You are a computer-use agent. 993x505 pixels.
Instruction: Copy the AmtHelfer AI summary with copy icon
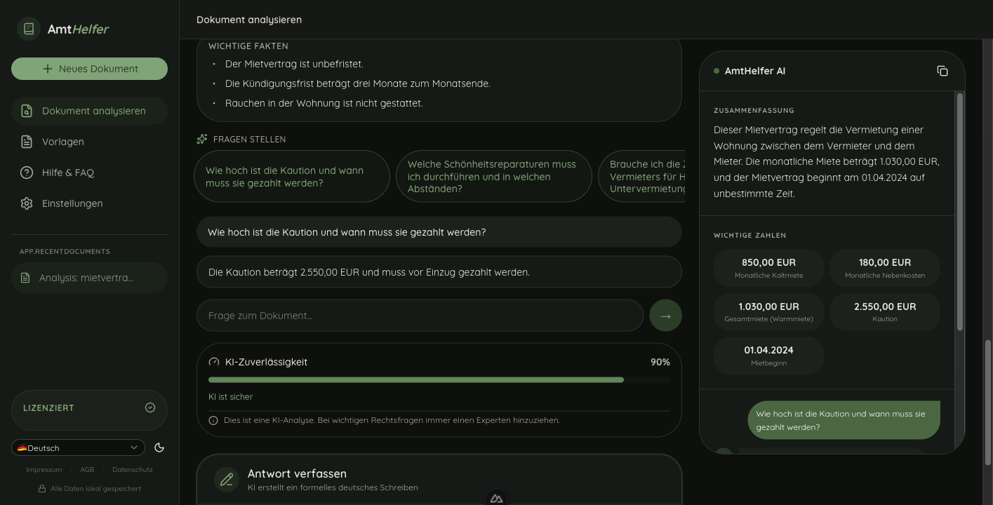pos(942,71)
